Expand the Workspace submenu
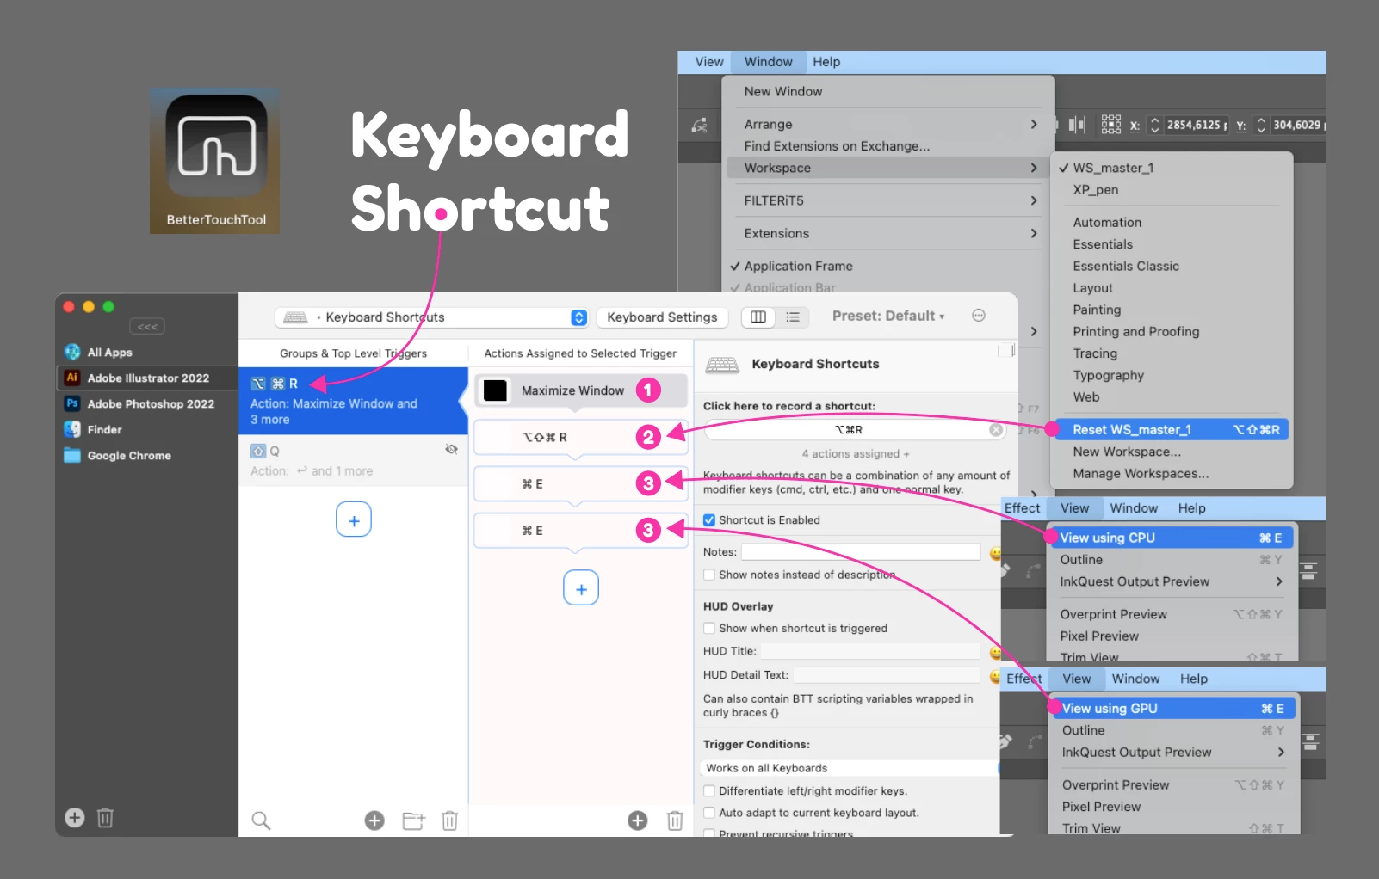The width and height of the screenshot is (1379, 879). tap(887, 168)
